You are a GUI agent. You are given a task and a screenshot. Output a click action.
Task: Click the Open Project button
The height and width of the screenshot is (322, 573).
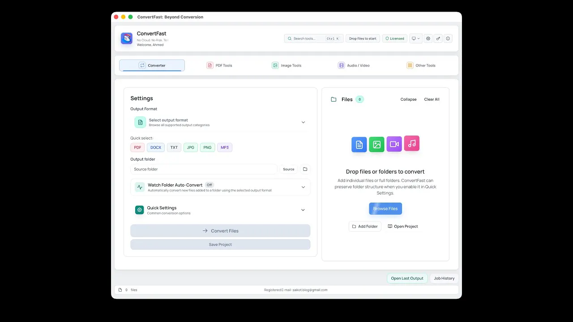[403, 226]
